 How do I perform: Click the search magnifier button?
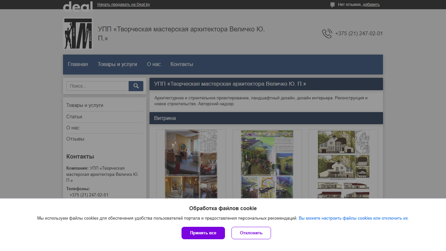(136, 86)
